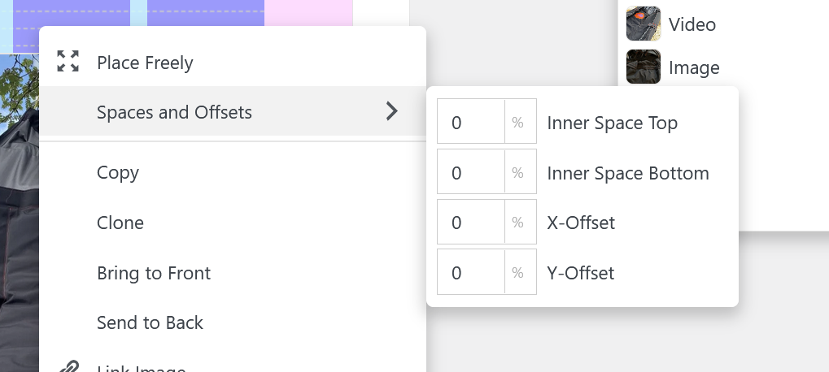Choose Send to Back option

tap(150, 322)
